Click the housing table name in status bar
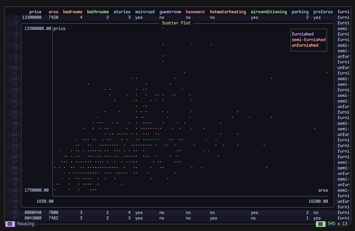Screen dimensions: 355x231 (x=26, y=224)
